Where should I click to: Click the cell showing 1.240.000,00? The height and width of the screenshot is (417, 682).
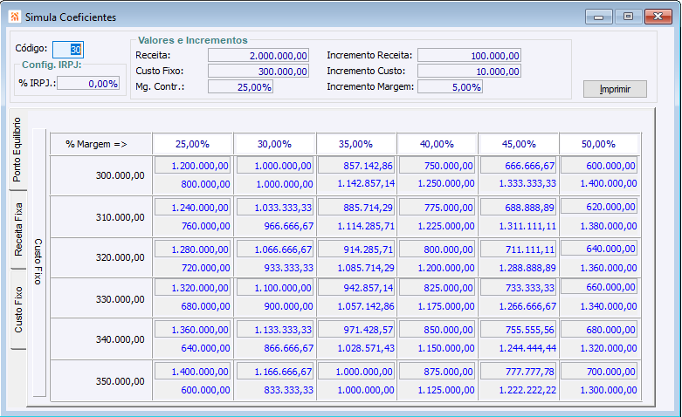pos(192,208)
